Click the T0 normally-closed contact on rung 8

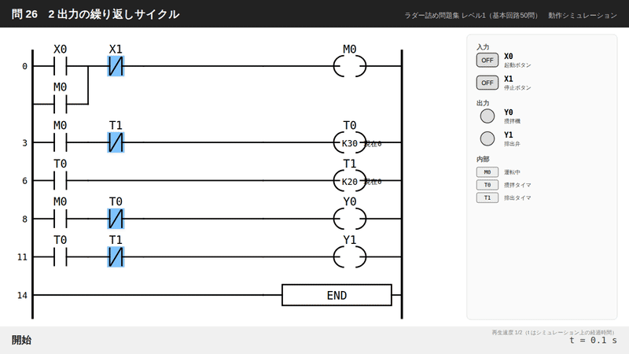coord(116,219)
